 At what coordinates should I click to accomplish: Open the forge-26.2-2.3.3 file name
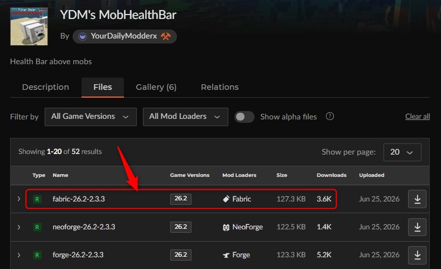78,254
